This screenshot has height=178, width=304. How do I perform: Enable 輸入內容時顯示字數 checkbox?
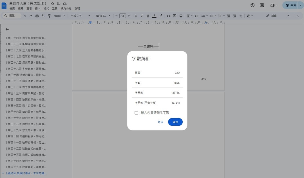[137, 113]
